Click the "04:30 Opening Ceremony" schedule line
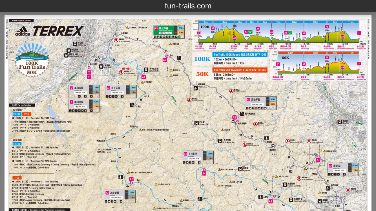376x211 pixels. [42, 154]
